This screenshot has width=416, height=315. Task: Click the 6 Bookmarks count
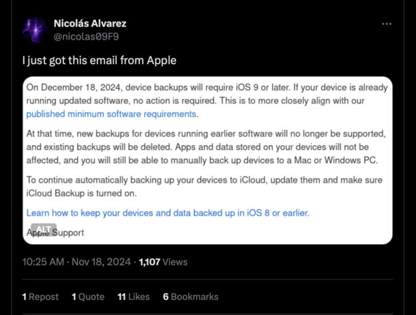[x=191, y=297]
